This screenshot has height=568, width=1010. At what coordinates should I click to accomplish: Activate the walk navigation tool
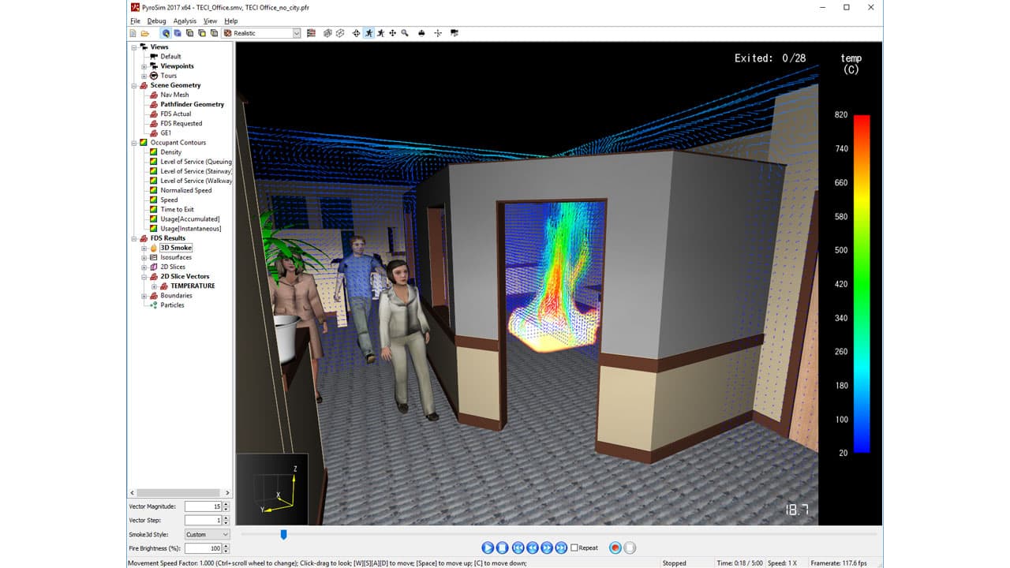369,32
